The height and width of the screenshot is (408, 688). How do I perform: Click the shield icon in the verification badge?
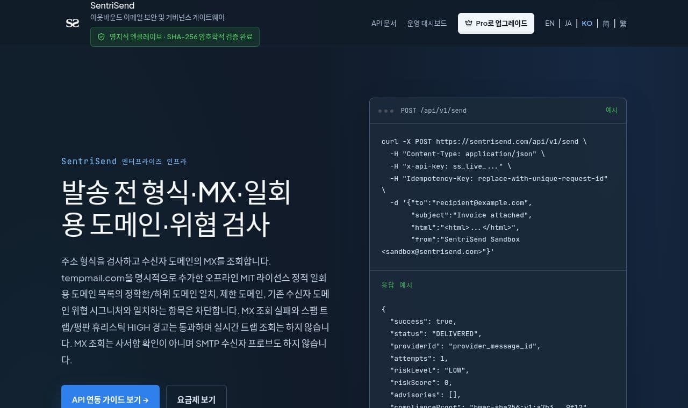coord(101,37)
